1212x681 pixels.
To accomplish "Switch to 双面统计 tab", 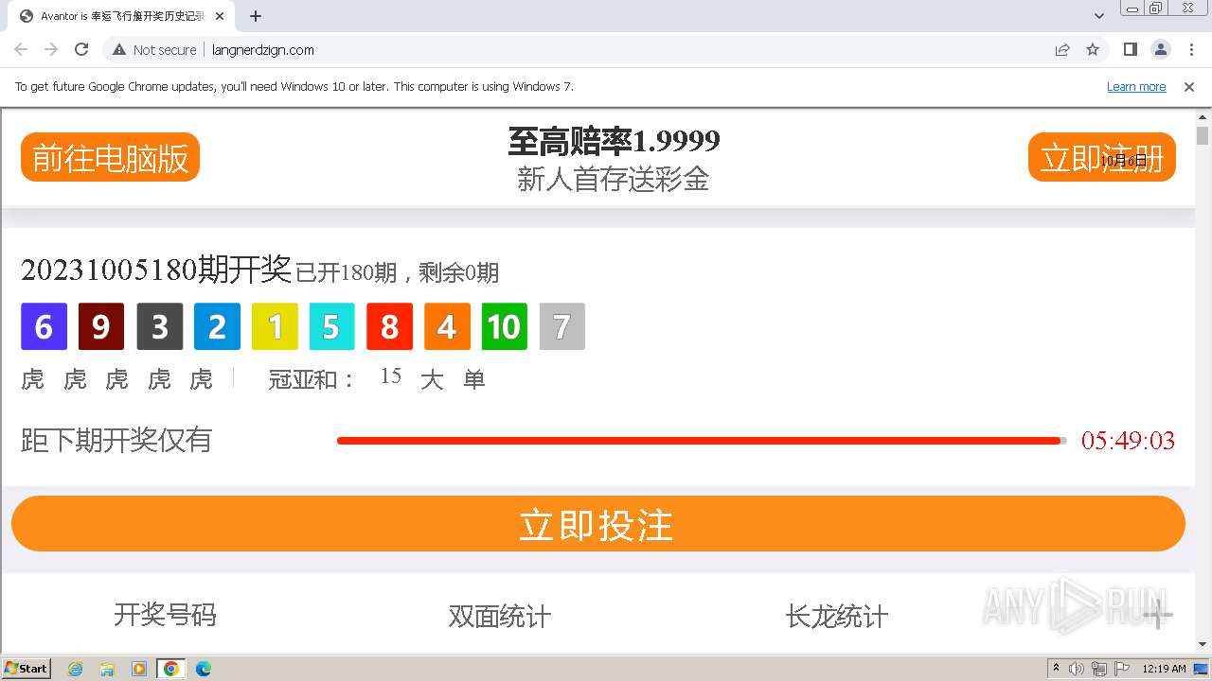I will coord(500,617).
